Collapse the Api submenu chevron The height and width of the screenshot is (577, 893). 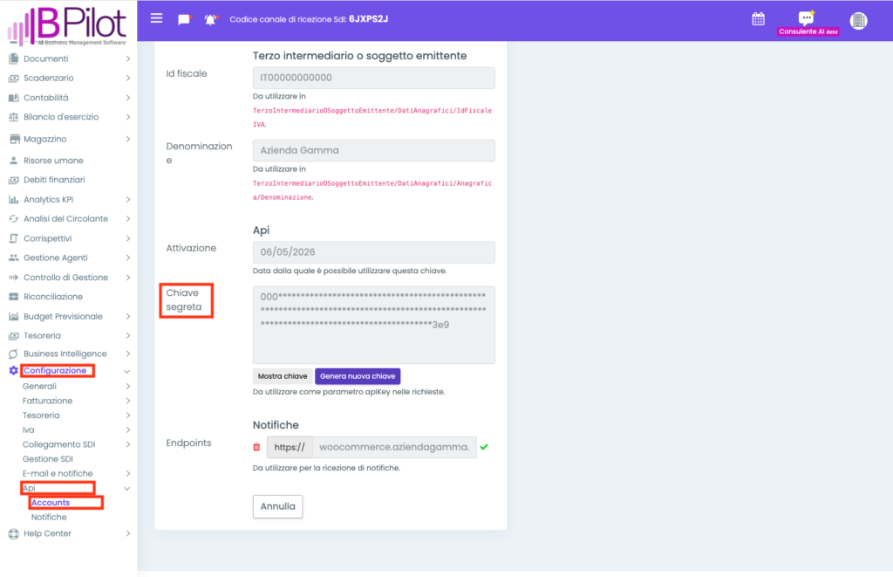pos(127,489)
